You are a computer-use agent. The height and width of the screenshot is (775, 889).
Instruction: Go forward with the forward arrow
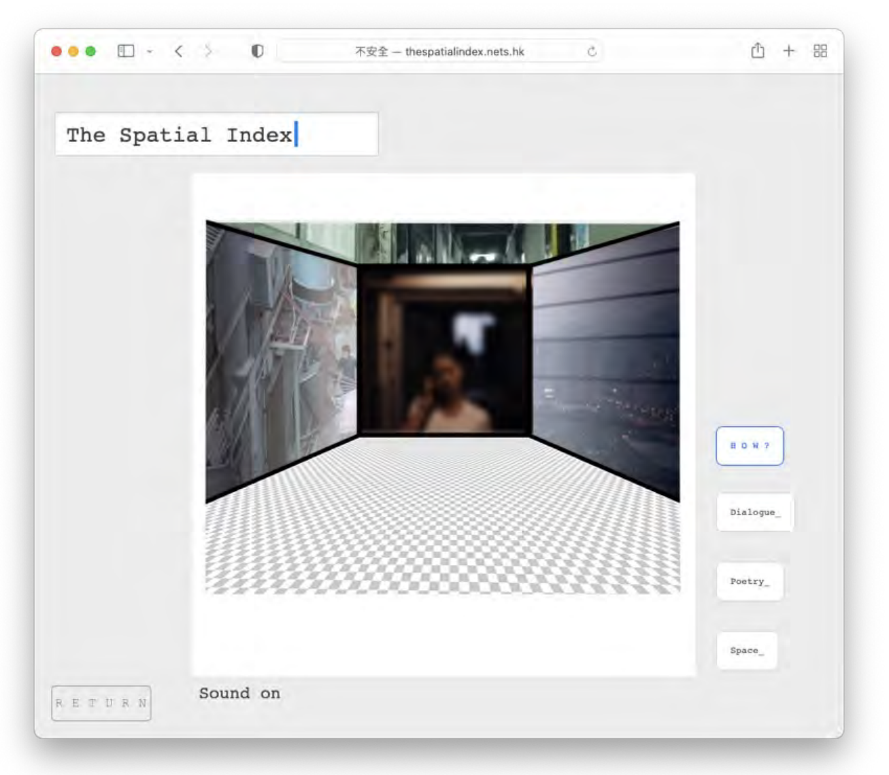[x=208, y=51]
